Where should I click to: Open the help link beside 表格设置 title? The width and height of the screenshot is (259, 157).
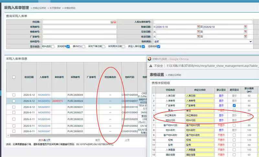click(x=175, y=75)
